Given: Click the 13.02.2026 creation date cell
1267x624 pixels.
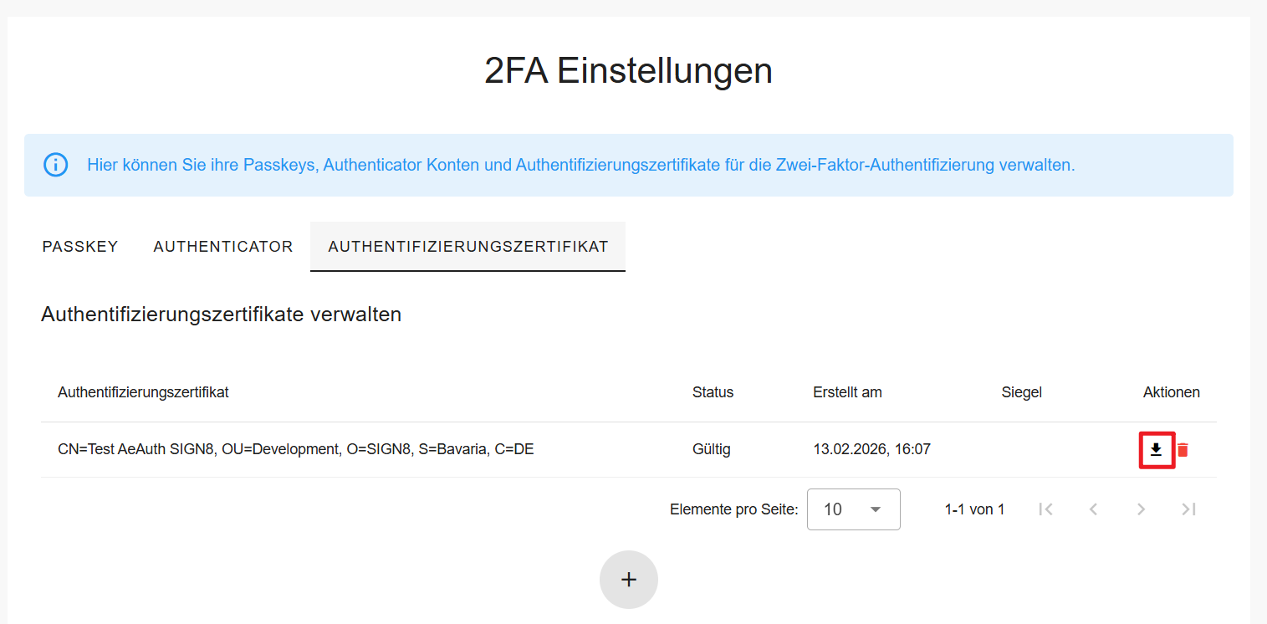Looking at the screenshot, I should point(871,450).
